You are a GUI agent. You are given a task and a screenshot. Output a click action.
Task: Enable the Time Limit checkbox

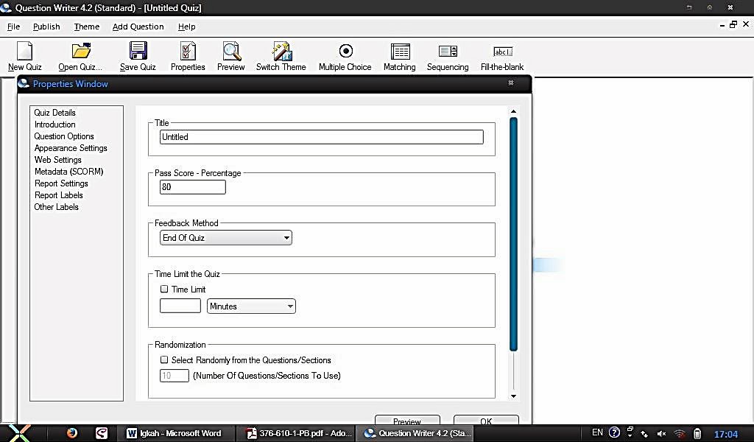(x=164, y=289)
